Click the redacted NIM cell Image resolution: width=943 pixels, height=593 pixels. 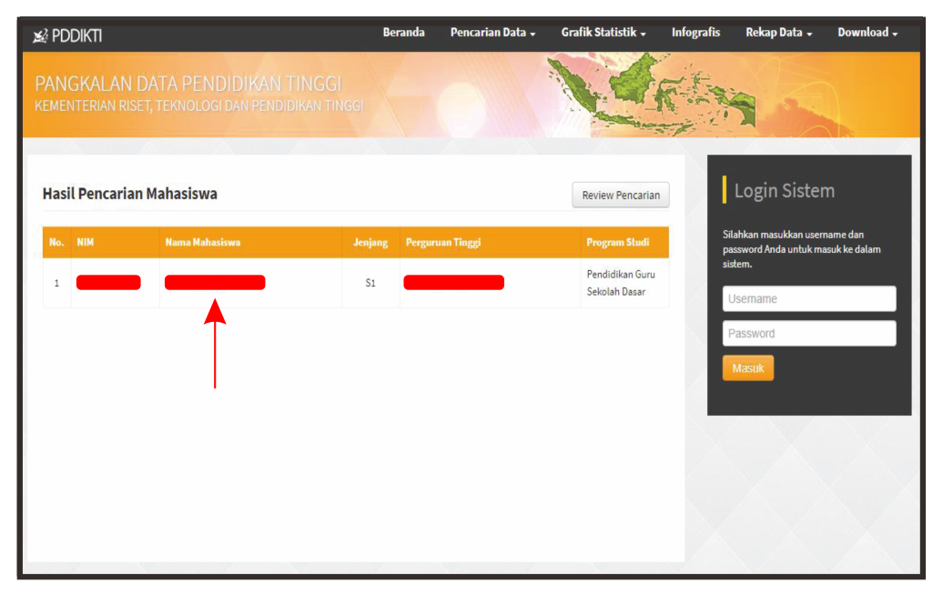(x=108, y=282)
